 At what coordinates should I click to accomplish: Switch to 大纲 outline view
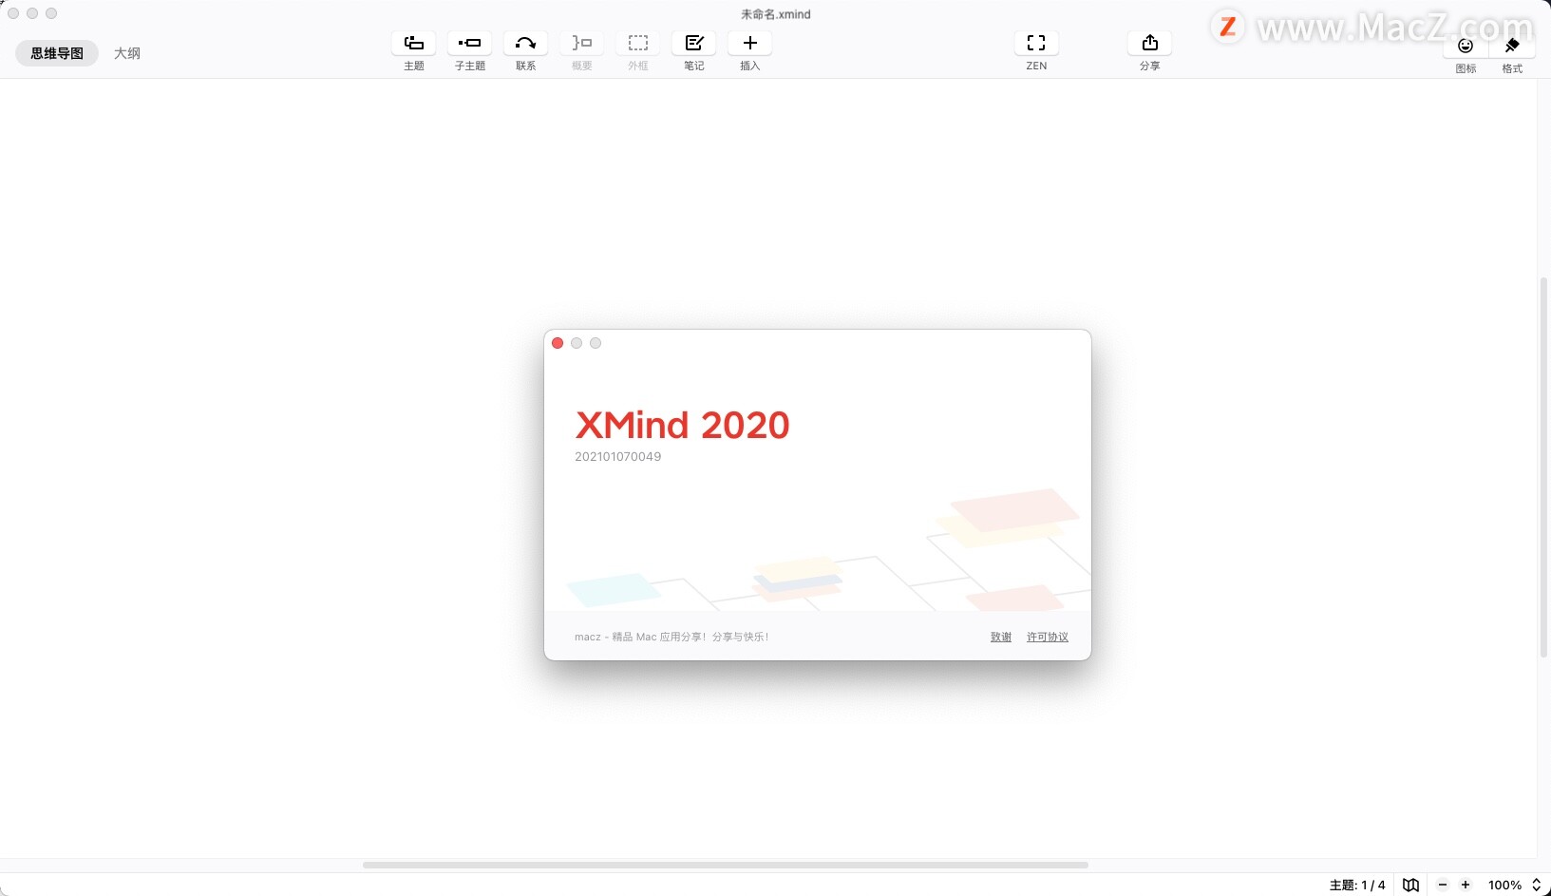point(127,53)
